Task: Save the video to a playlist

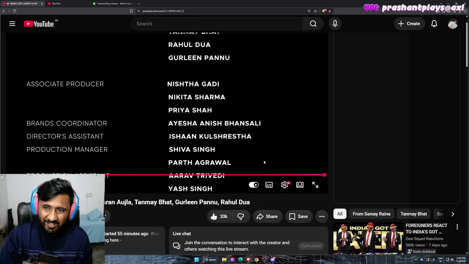Action: pyautogui.click(x=299, y=216)
